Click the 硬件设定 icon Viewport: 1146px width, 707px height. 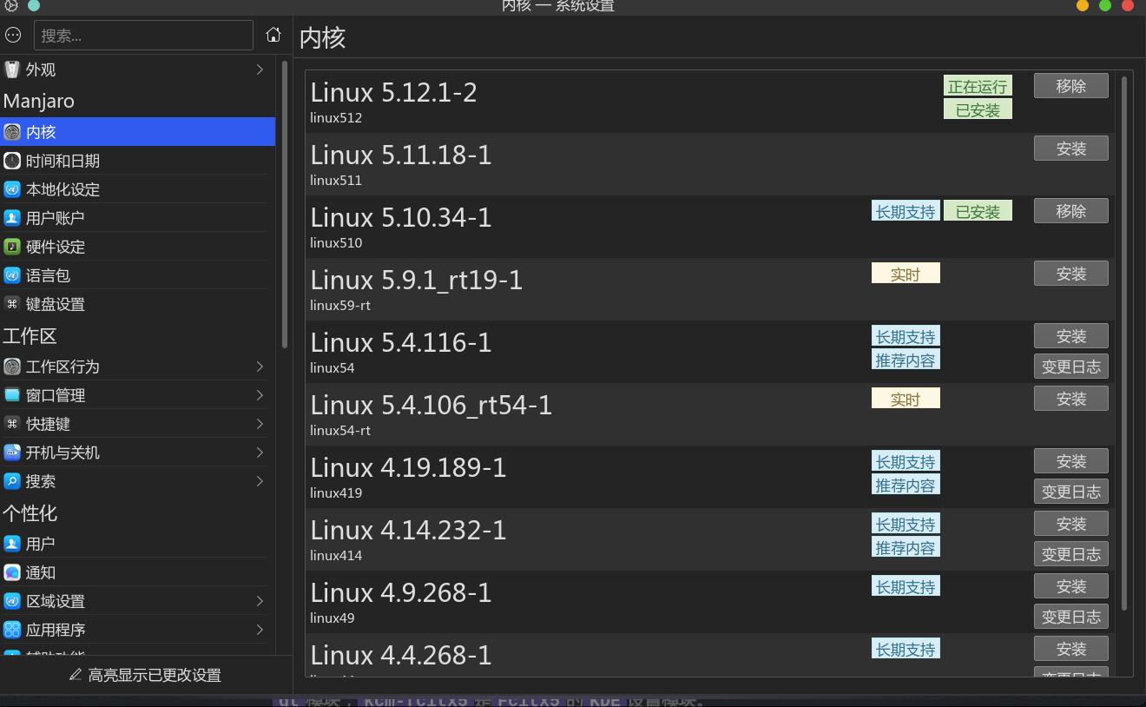point(12,247)
